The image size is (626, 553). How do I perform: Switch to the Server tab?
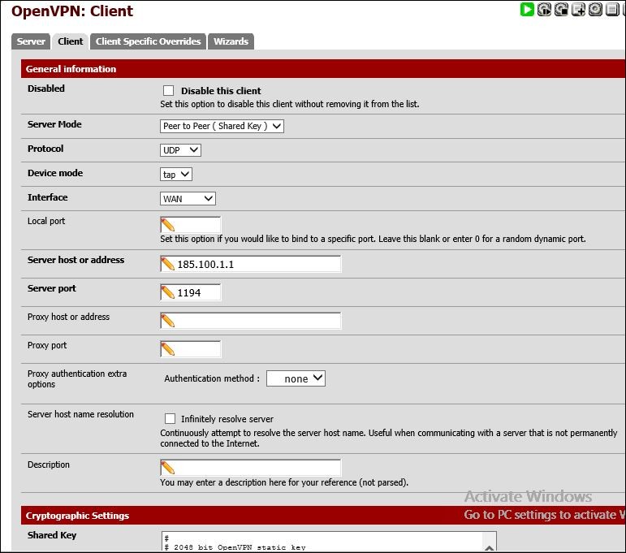32,41
